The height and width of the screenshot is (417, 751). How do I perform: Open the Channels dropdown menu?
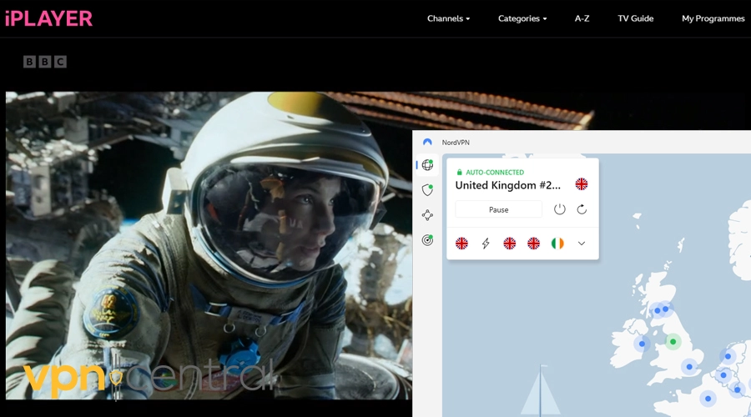point(448,18)
